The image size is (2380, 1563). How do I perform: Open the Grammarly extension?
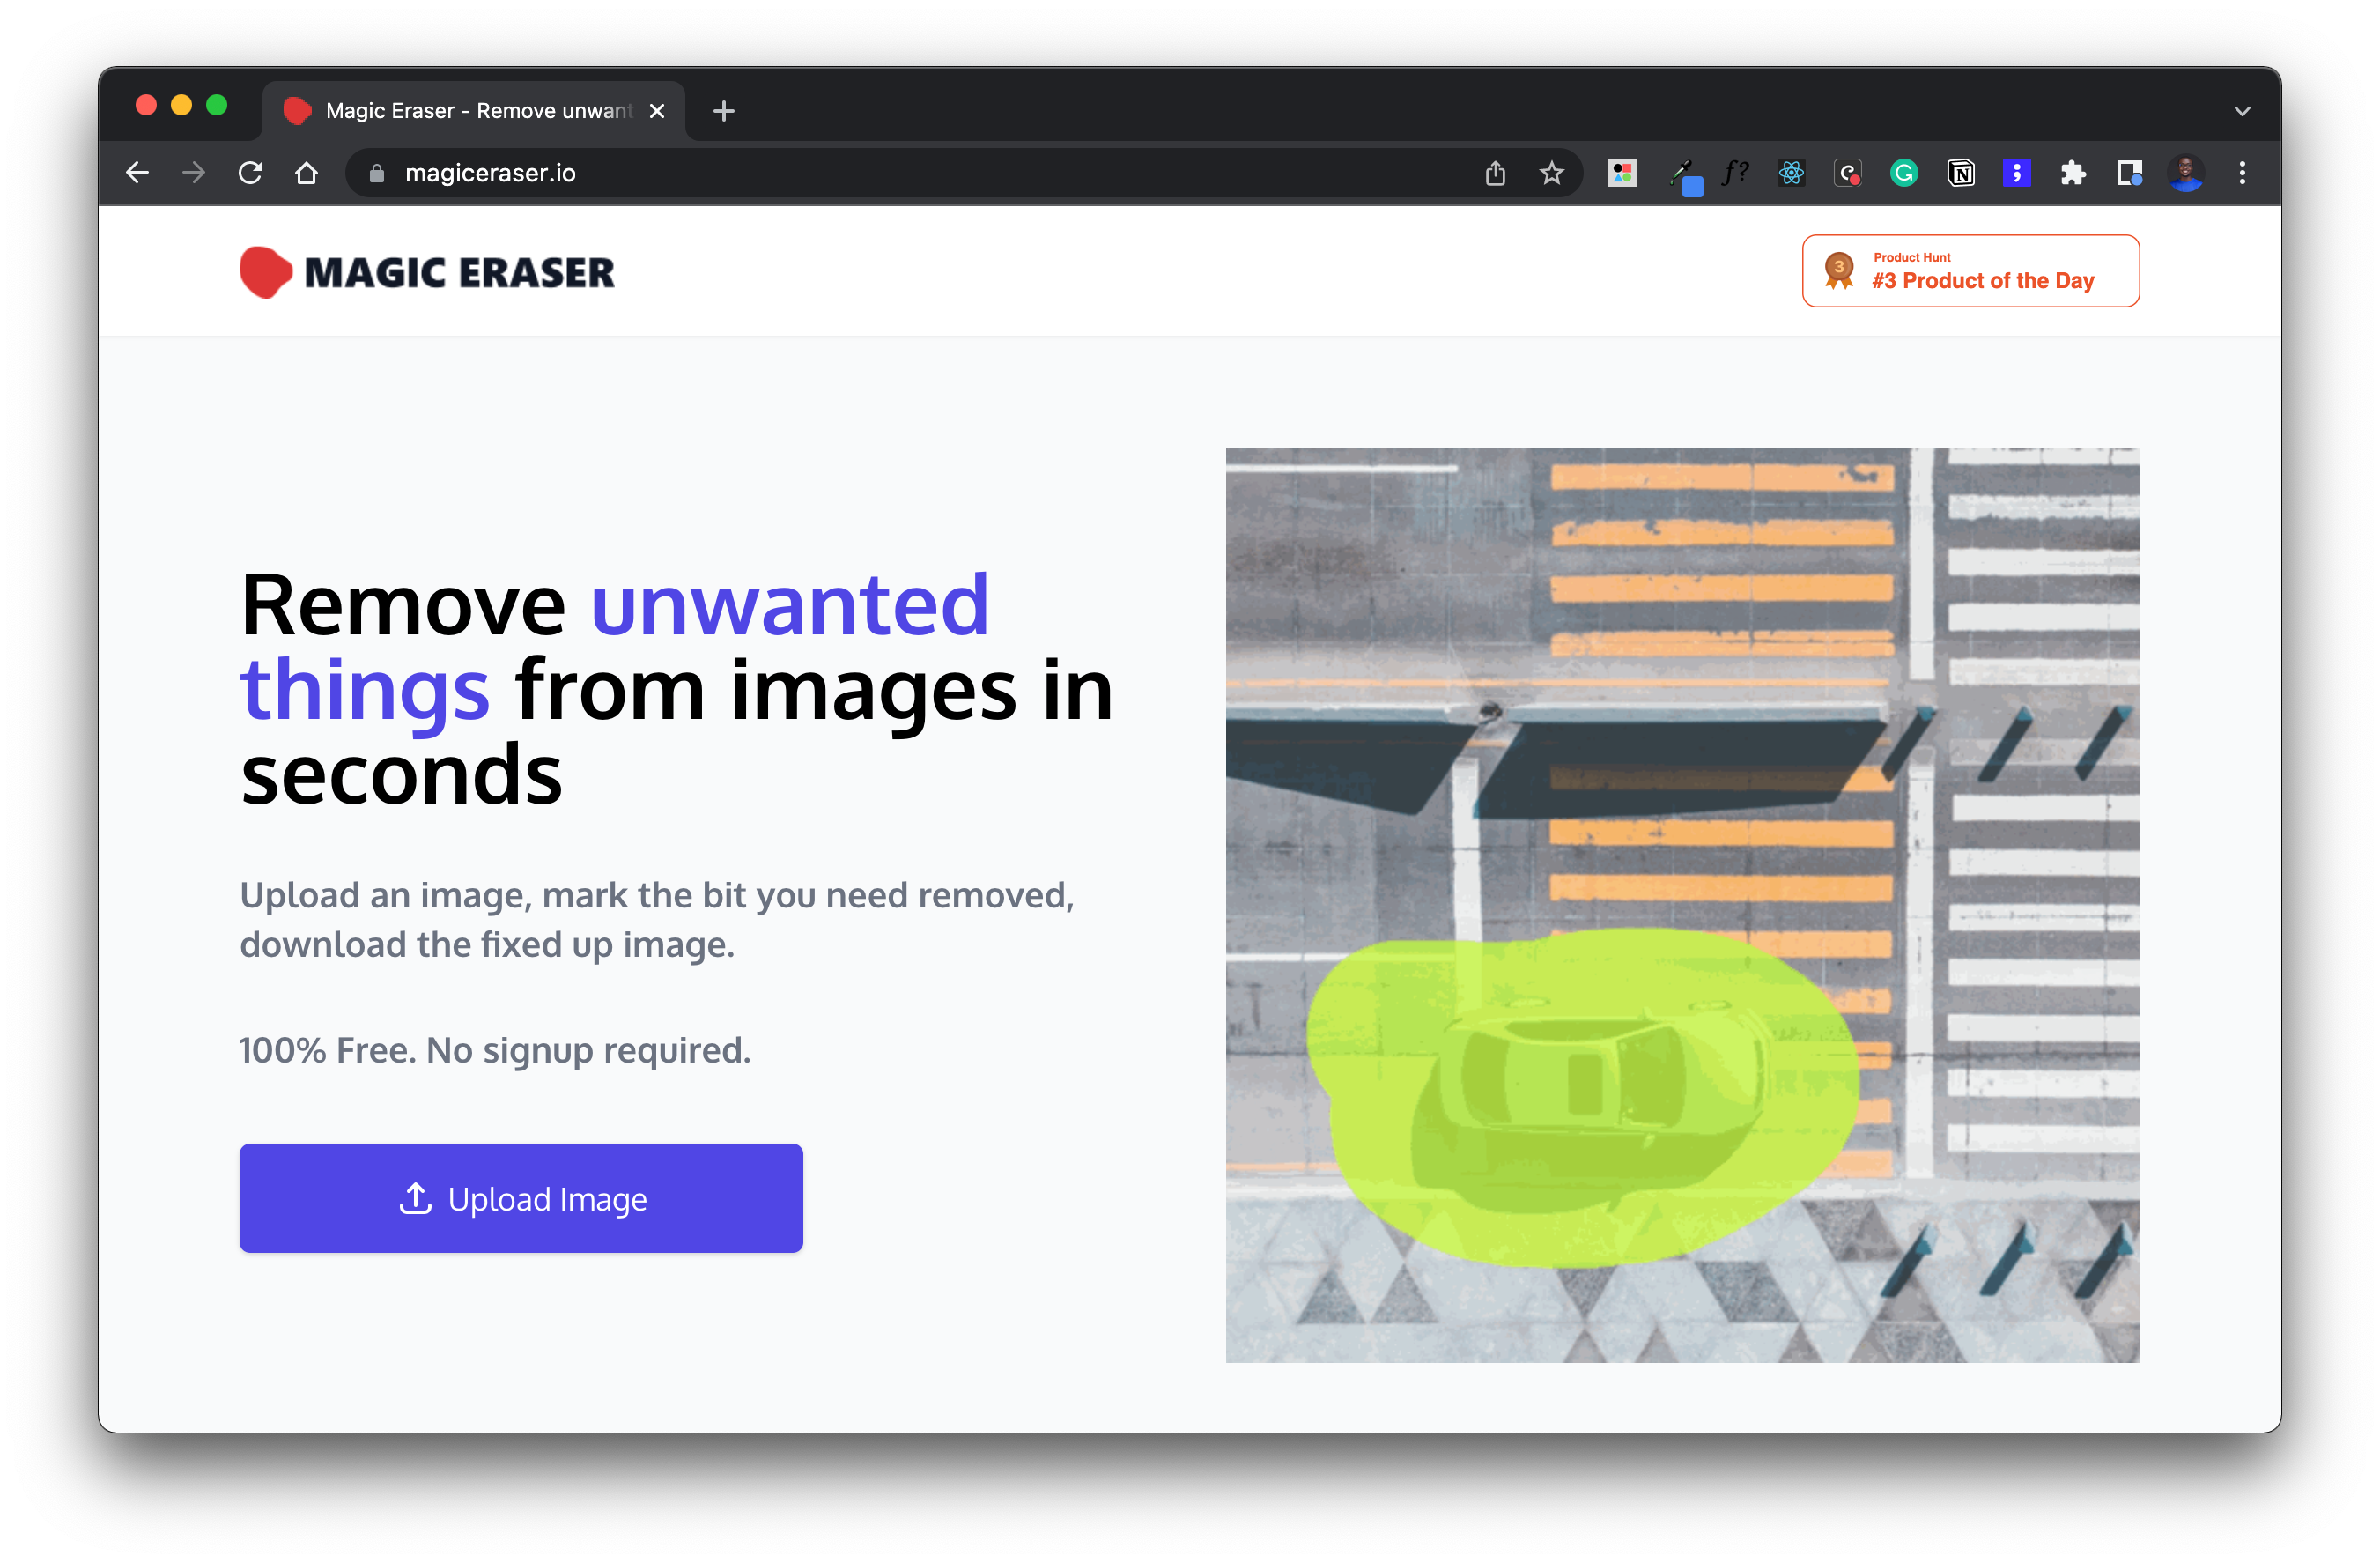1904,173
